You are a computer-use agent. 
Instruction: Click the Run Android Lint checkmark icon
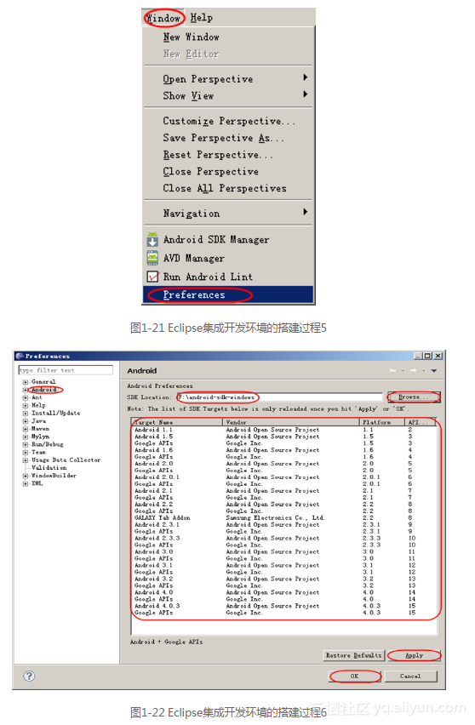(152, 276)
